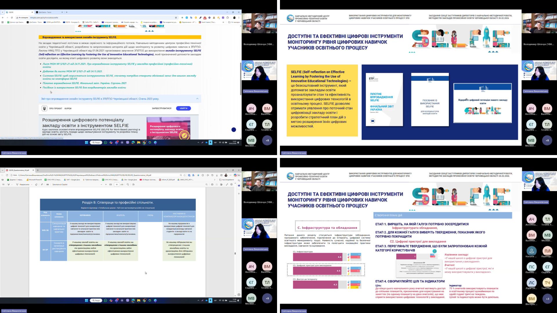Open the Chrome extensions puzzle icon
557x313 pixels.
click(x=228, y=18)
